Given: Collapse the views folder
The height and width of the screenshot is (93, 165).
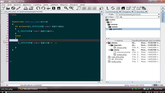Looking at the screenshot, I should tap(106, 43).
